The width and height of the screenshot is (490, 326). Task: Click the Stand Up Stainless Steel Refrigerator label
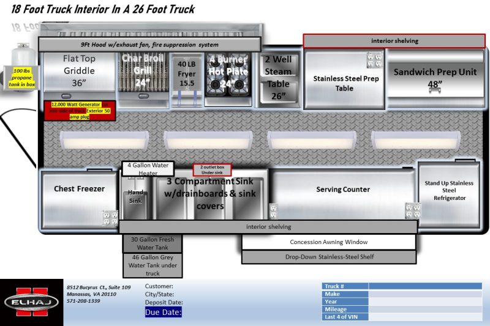[449, 190]
